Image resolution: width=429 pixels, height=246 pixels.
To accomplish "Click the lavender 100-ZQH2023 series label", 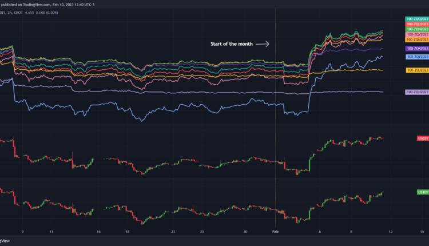I will point(416,92).
